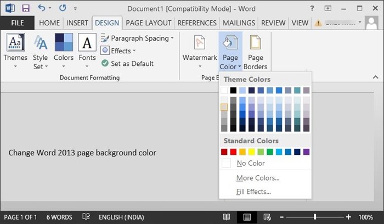This screenshot has height=224, width=384.
Task: Click the Save icon in Quick Access
Action: [x=26, y=9]
